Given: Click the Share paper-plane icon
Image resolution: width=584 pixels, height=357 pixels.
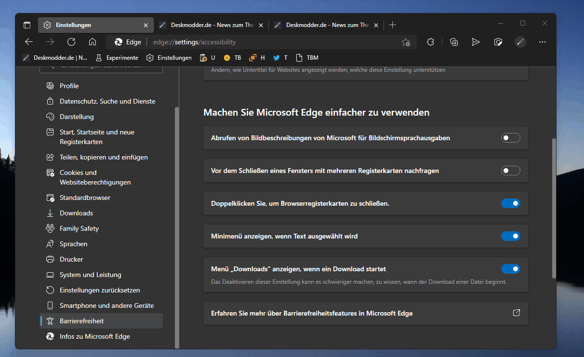Looking at the screenshot, I should click(476, 42).
